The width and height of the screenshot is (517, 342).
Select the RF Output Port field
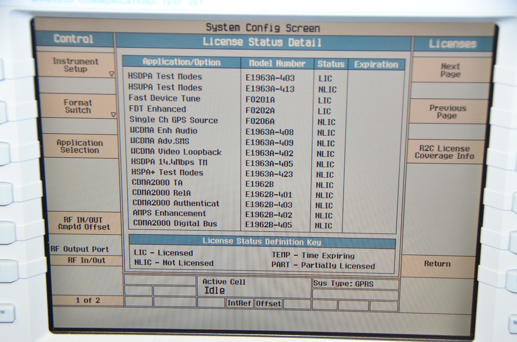click(80, 249)
